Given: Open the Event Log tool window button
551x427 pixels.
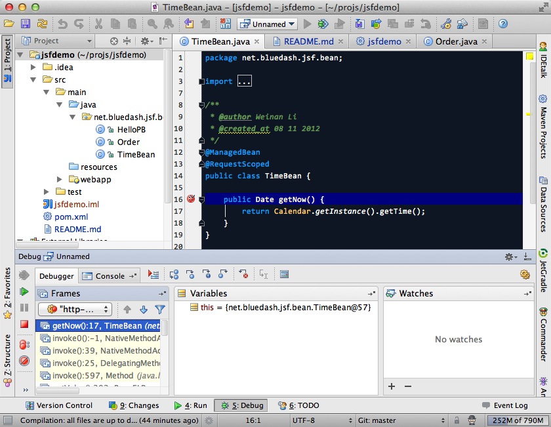Looking at the screenshot, I should 504,405.
